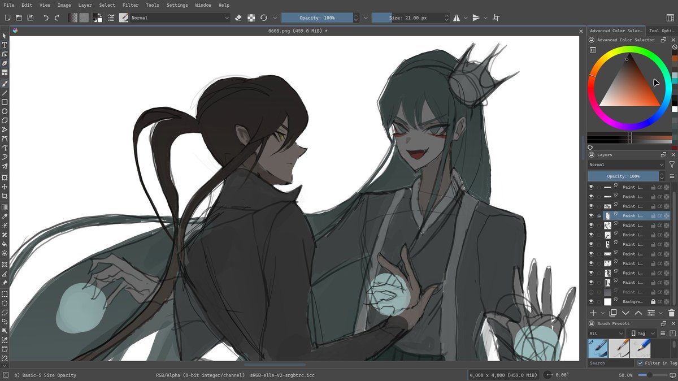Screen dimensions: 678x381
Task: Toggle the preserve alpha checkerboard button
Action: (251, 18)
